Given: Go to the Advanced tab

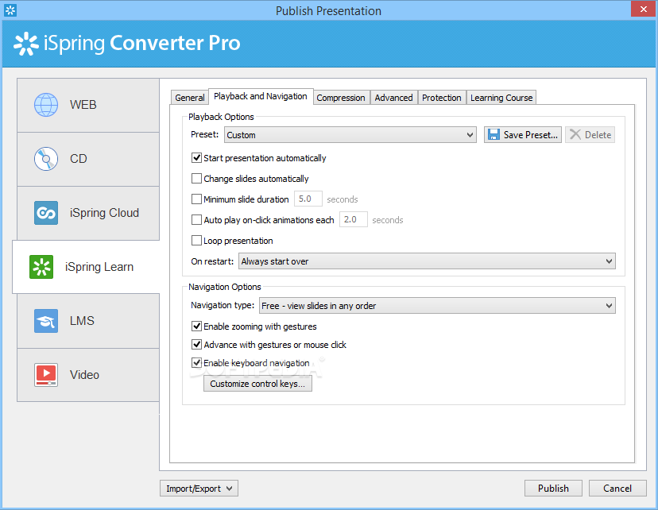Looking at the screenshot, I should click(x=393, y=98).
